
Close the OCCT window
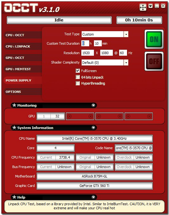pos(163,6)
